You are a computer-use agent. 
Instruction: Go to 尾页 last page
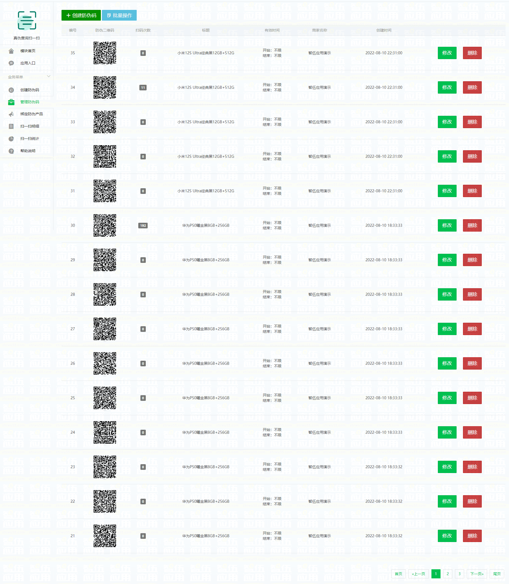point(497,574)
